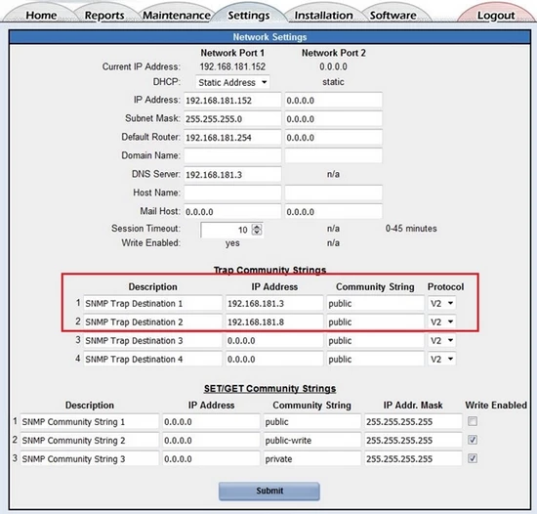Click Community String field for SNMP Community String 1
The image size is (537, 514).
pos(312,421)
